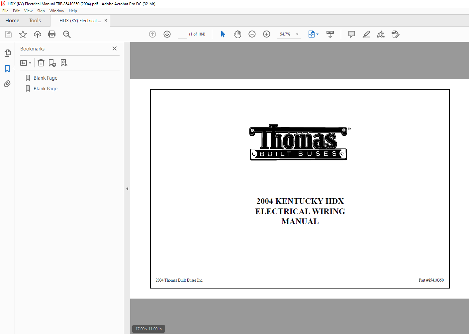Zoom in with plus icon
The height and width of the screenshot is (334, 469).
[267, 34]
